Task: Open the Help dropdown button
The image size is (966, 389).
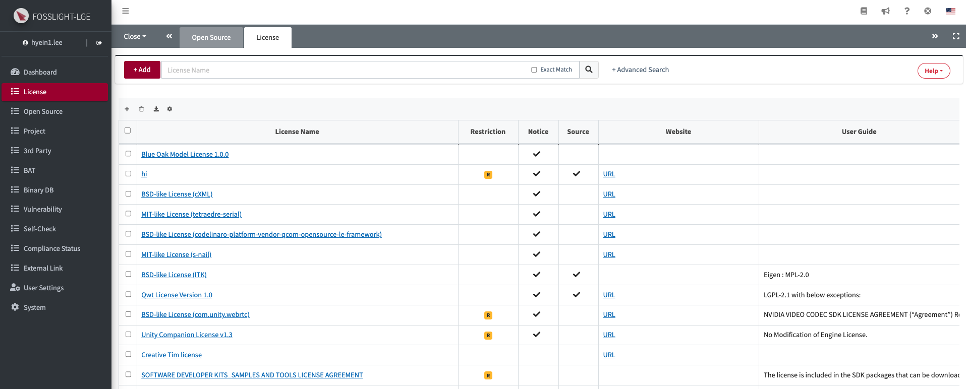Action: 933,71
